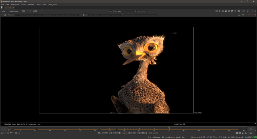257x139 pixels.
Task: Pause the viewer updating
Action: [239, 11]
